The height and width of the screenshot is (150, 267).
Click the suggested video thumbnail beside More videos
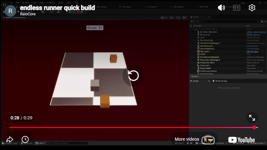(208, 140)
